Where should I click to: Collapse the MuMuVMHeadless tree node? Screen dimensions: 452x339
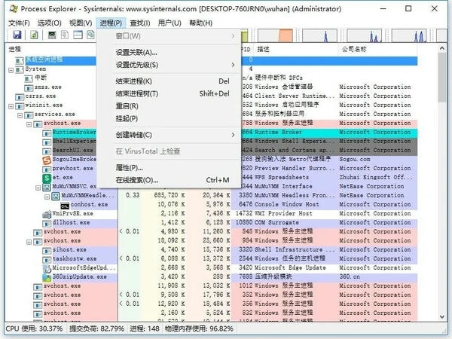point(47,197)
